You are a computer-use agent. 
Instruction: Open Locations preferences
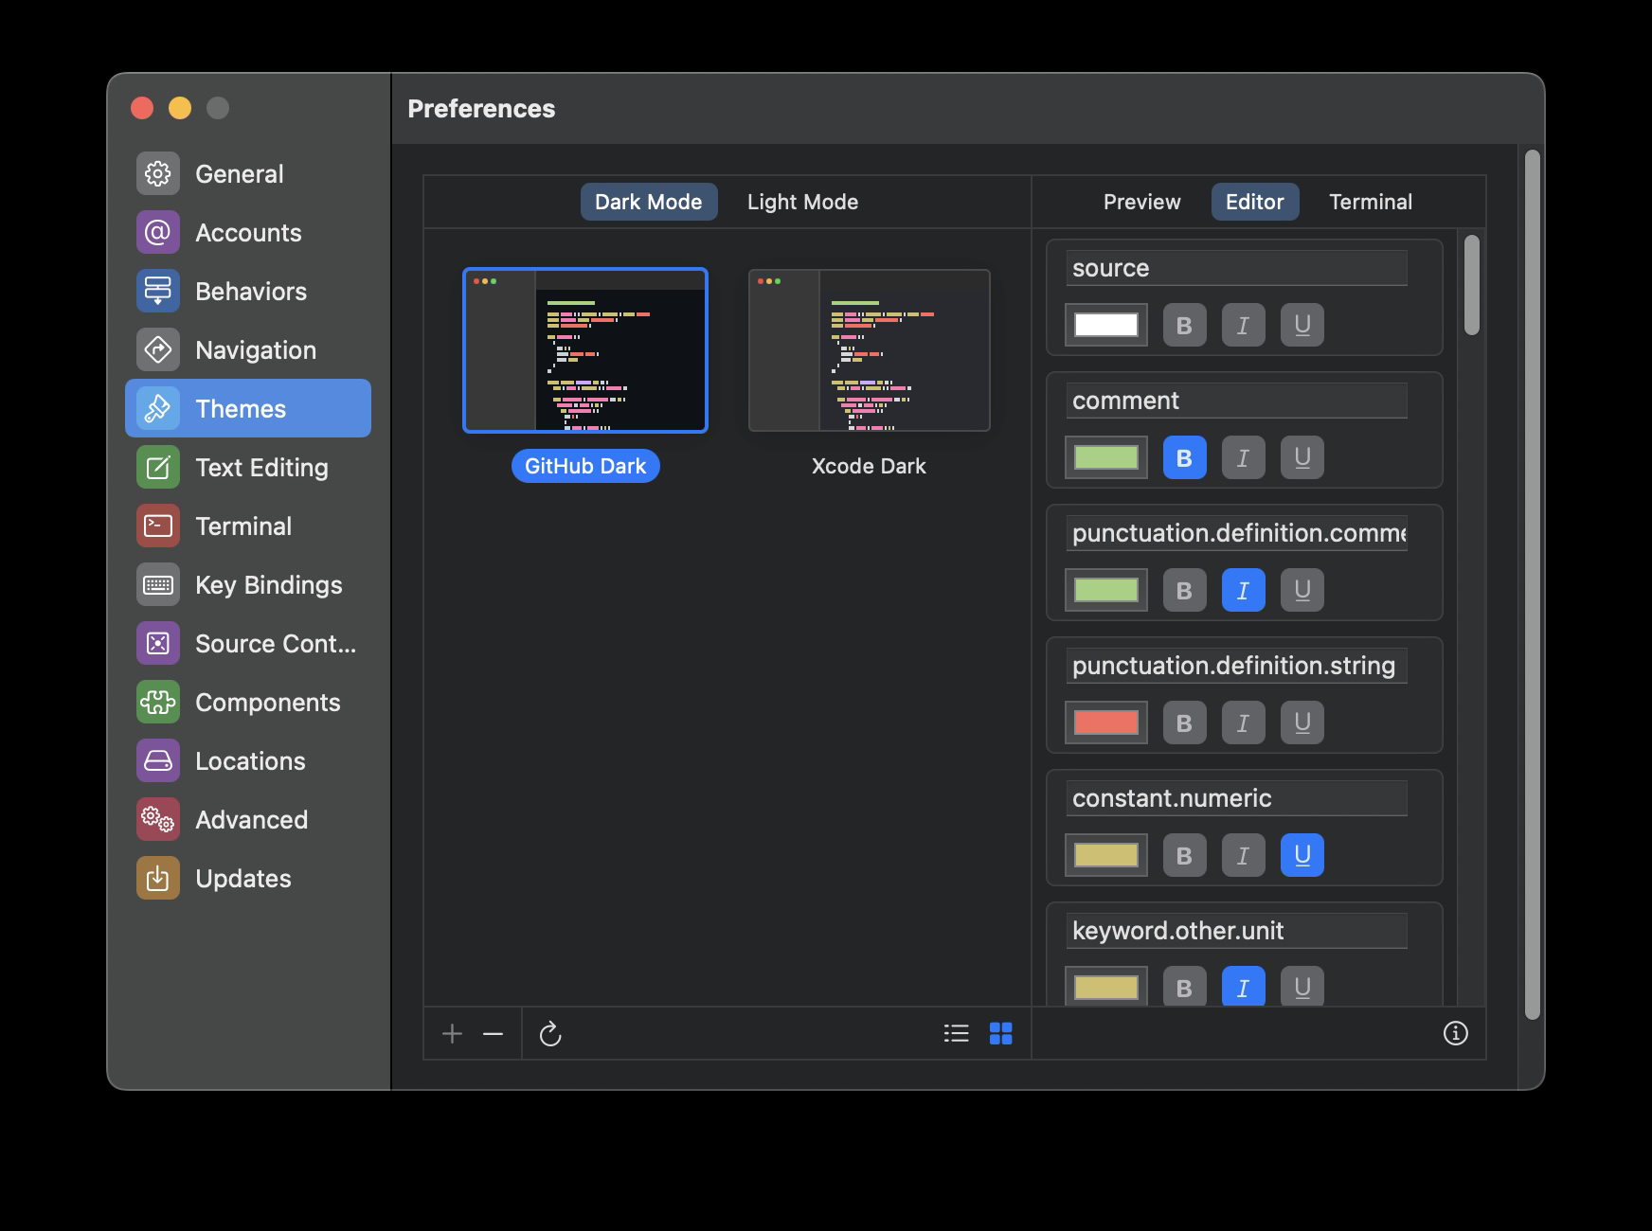[x=249, y=760]
